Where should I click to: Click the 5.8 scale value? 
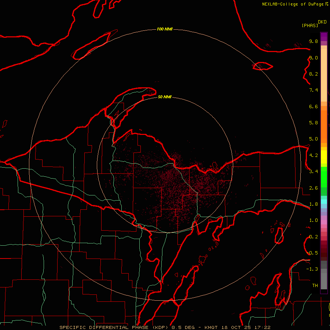pyautogui.click(x=313, y=123)
